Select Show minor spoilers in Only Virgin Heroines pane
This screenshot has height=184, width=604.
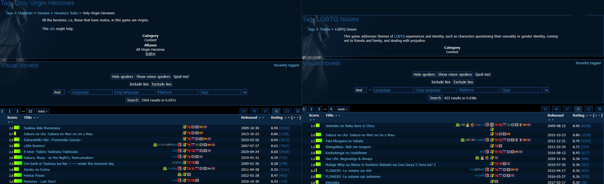(x=153, y=77)
